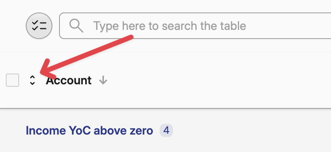Check the select-all checkbox in table header
331x152 pixels.
(12, 80)
